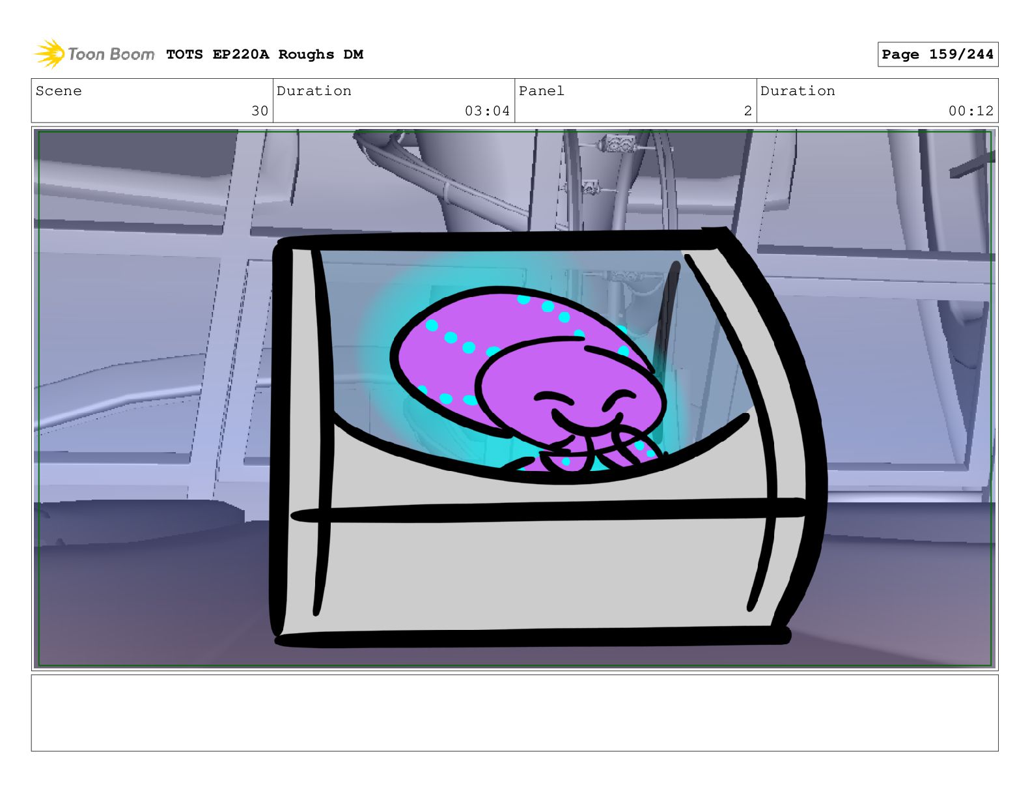
Task: Click the panel number '2'
Action: (748, 111)
